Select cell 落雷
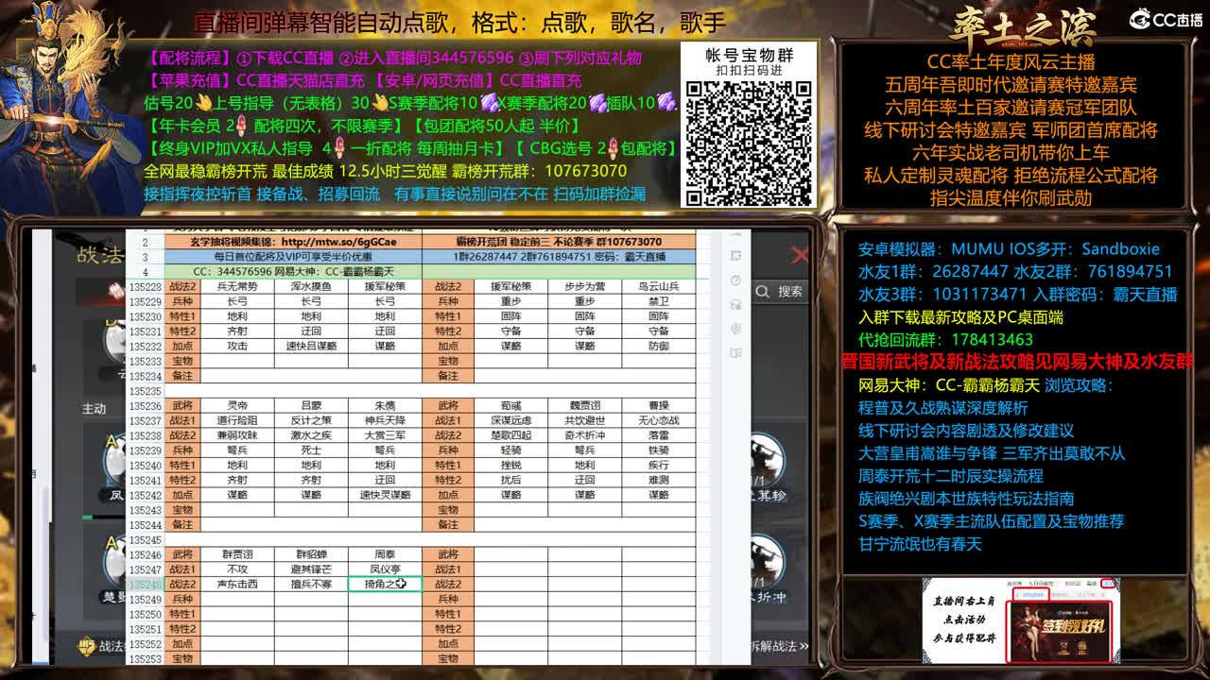 point(658,435)
